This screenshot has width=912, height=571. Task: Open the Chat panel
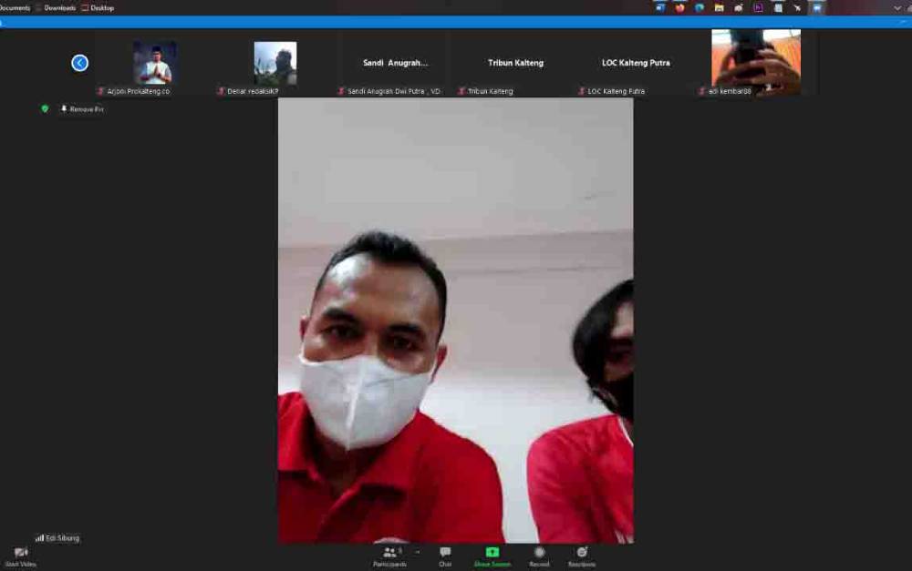click(445, 552)
